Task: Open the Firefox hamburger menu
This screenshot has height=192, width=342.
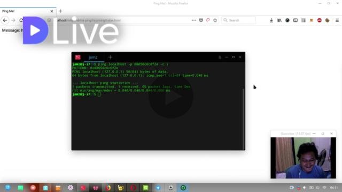Action: click(337, 20)
